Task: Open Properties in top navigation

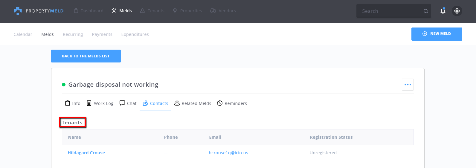Action: pyautogui.click(x=187, y=11)
